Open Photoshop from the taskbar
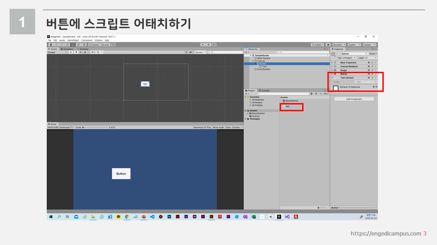437x245 pixels. click(169, 216)
